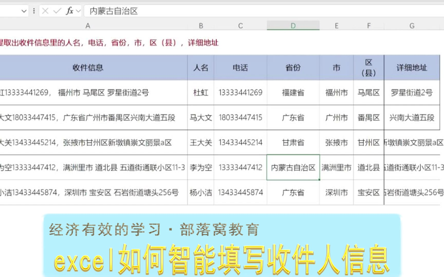Click the fill handle of 内蒙古自治区 cell
Screen dimensions: 444x277
click(319, 180)
